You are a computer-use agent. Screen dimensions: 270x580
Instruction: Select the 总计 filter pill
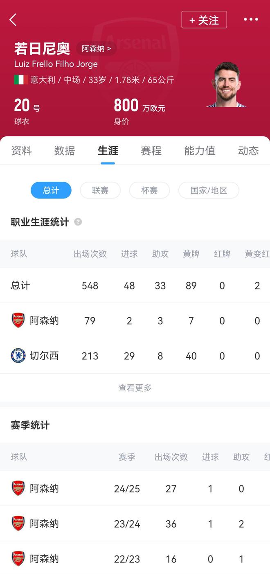click(51, 190)
